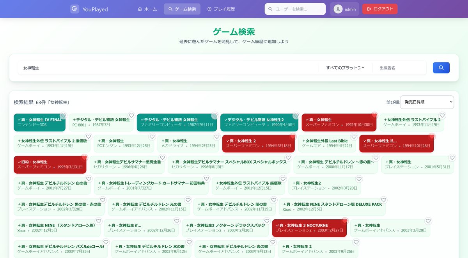468x258 pixels.
Task: Click heart on 真・女神転生2 2002年3月20日
Action: [359, 179]
